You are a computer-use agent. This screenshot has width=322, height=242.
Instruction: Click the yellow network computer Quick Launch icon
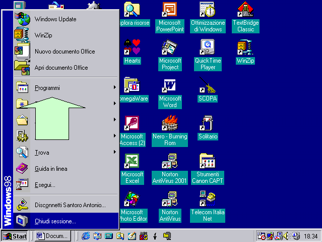click(167, 236)
